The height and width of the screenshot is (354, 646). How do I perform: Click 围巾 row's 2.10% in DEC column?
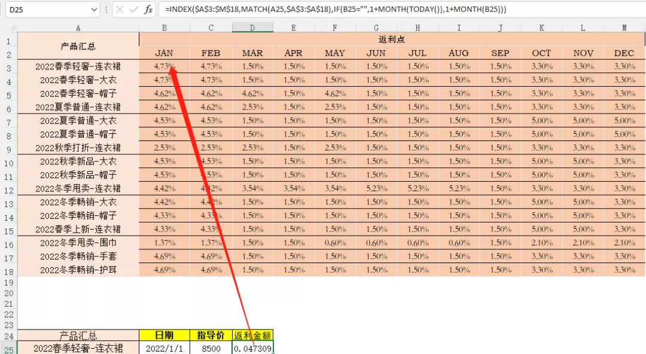(624, 243)
